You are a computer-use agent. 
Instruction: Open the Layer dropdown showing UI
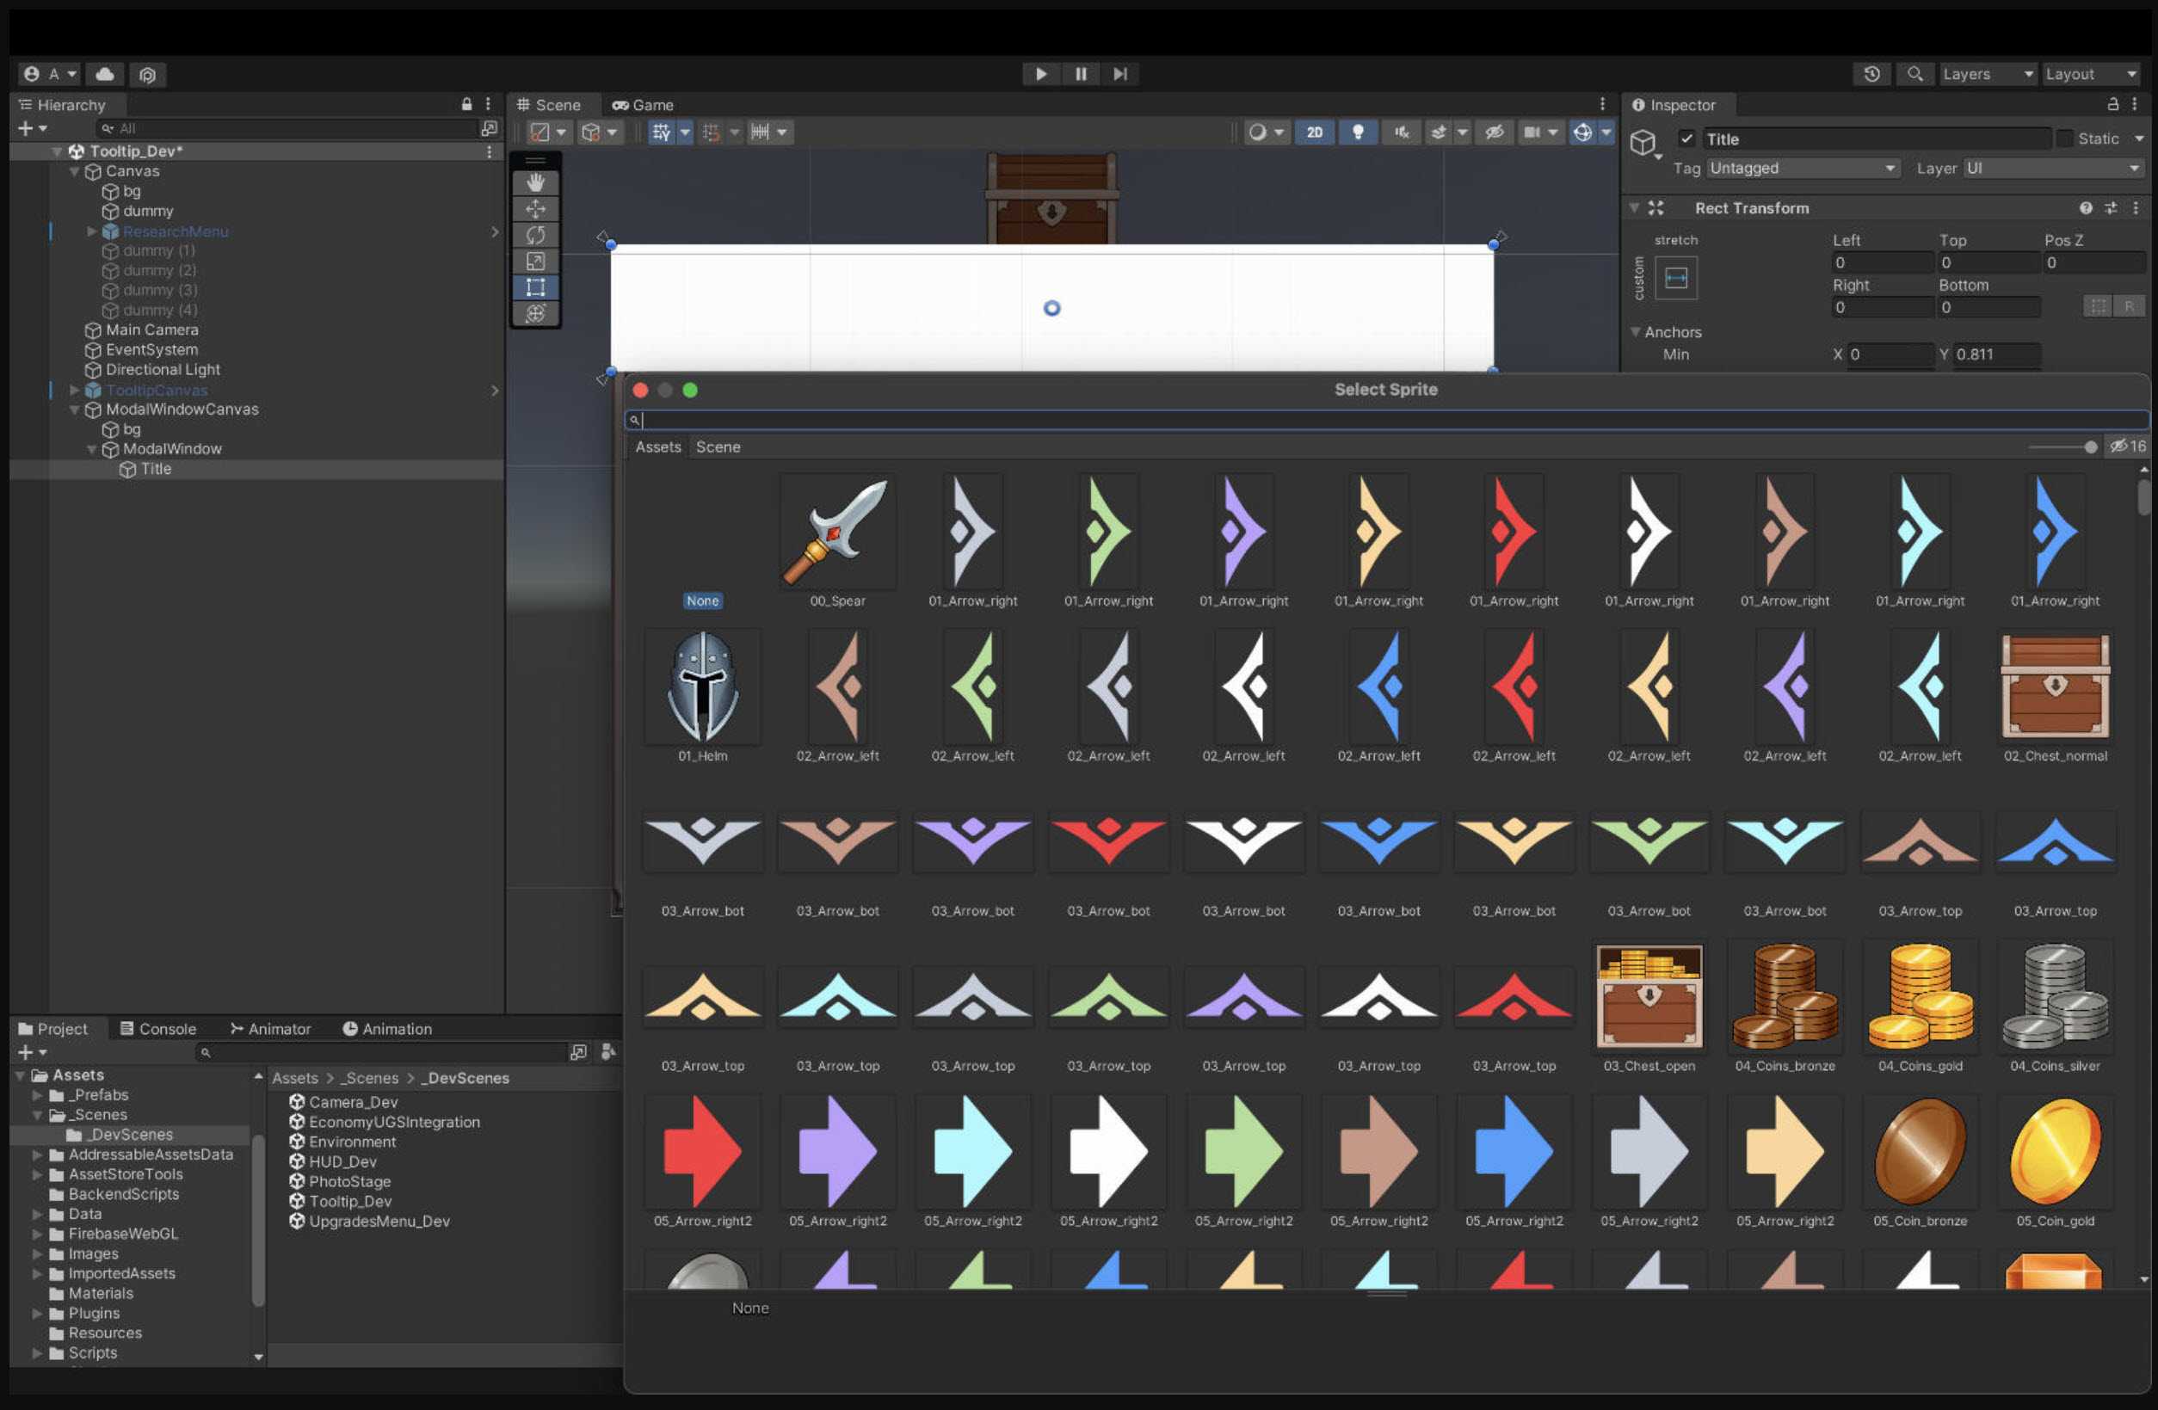(x=2053, y=169)
